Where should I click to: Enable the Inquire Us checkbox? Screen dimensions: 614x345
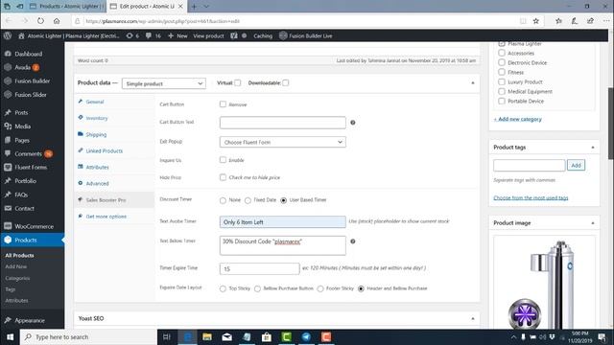[223, 160]
